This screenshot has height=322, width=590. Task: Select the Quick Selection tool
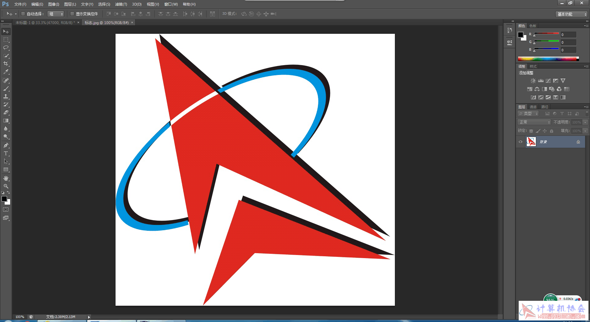[6, 56]
